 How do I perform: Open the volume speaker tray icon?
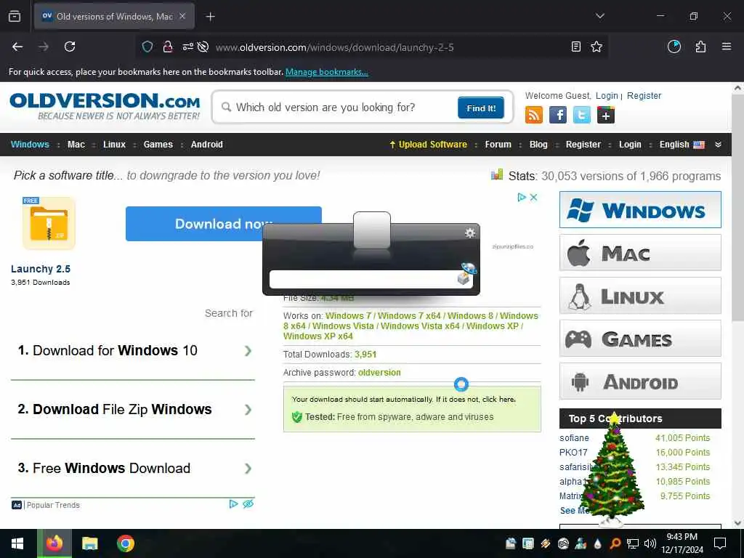(x=650, y=543)
